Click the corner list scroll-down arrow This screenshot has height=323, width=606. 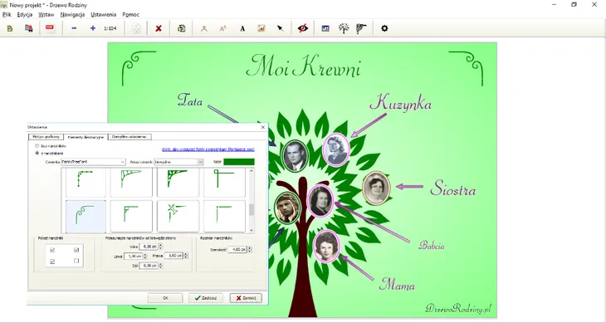252,230
